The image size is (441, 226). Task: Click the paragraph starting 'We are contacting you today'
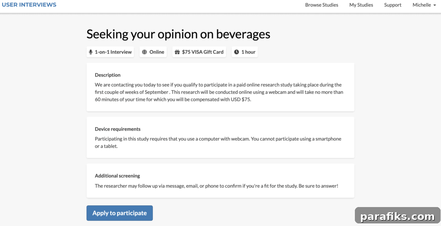[x=219, y=92]
